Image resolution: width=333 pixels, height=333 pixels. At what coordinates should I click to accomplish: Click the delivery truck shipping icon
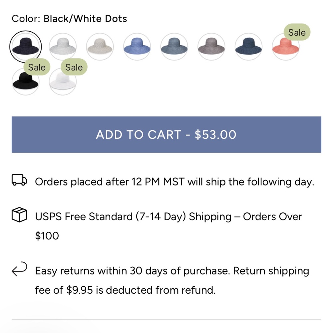point(19,180)
